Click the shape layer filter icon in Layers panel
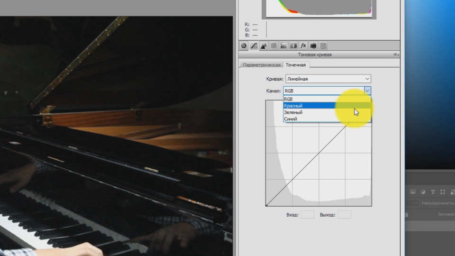 point(443,192)
